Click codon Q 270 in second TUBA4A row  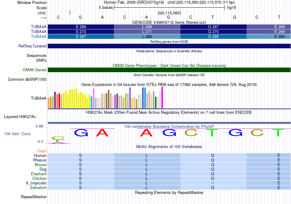click(x=214, y=32)
